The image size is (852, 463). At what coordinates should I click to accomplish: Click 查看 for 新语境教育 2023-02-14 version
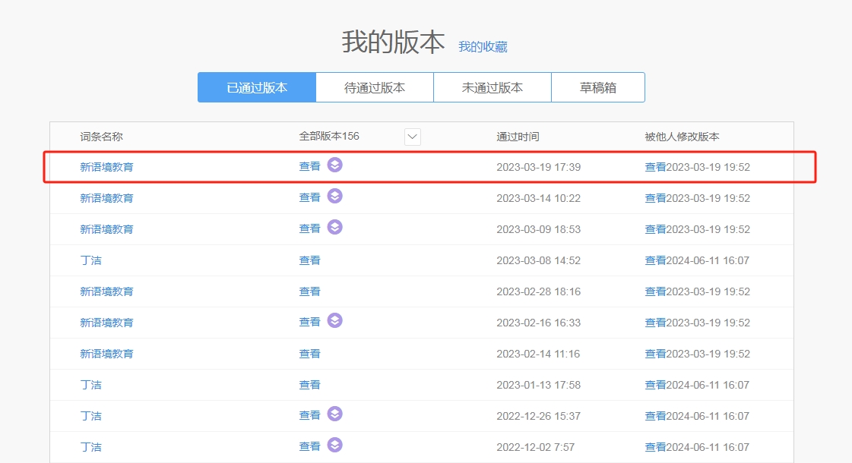pos(309,352)
